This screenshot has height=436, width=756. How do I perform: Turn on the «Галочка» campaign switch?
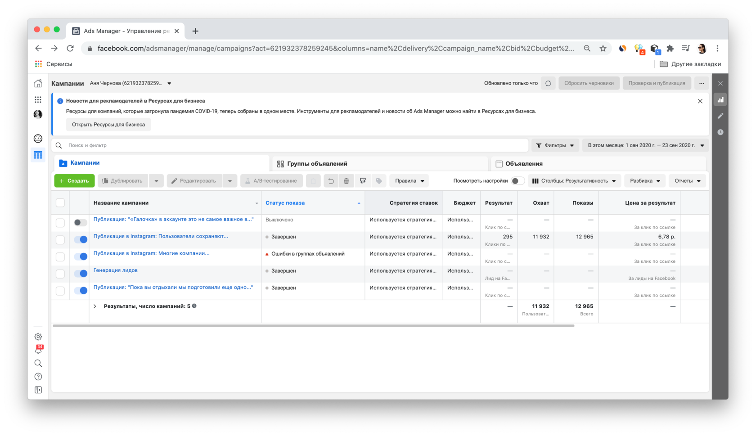pos(80,223)
